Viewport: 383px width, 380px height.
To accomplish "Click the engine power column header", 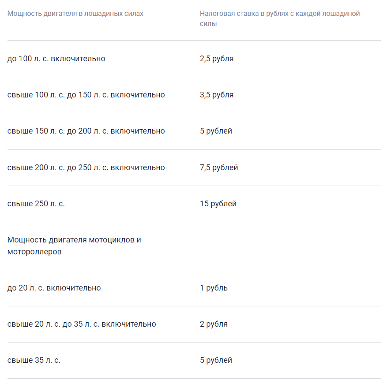I will [x=75, y=14].
